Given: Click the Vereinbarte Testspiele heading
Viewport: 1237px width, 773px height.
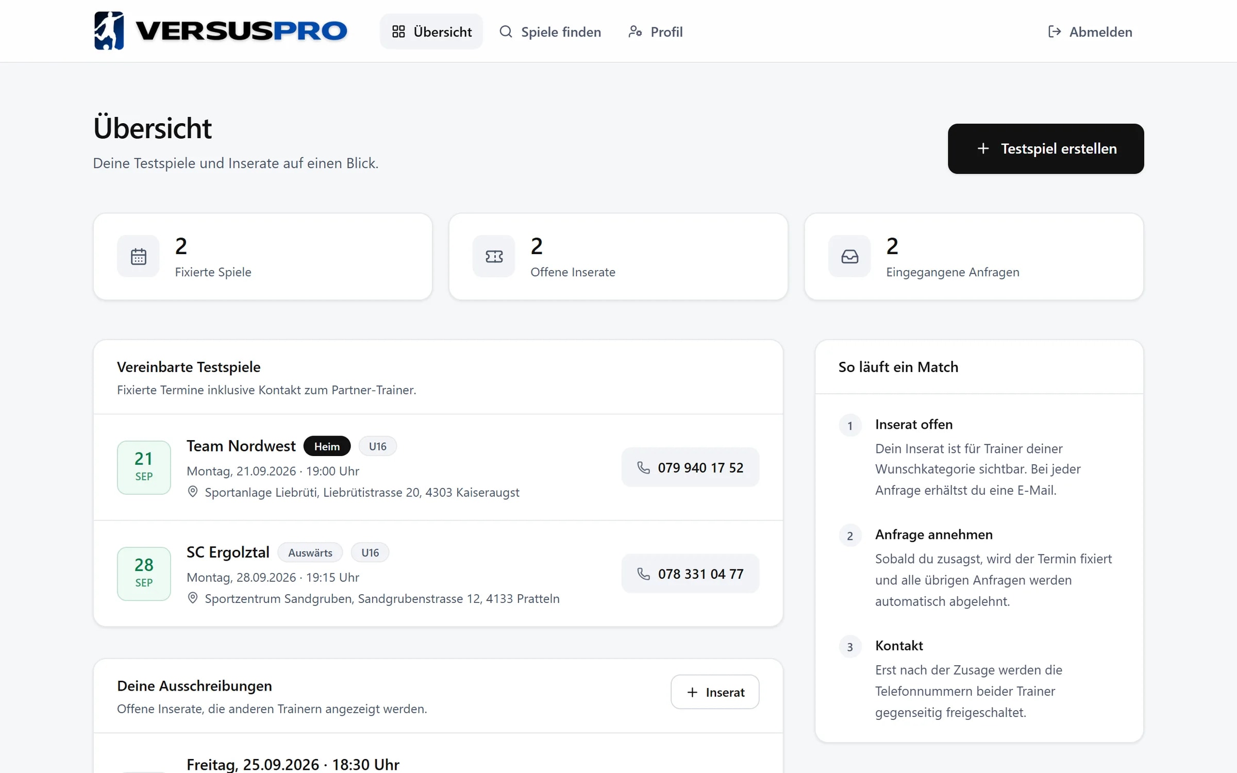Looking at the screenshot, I should point(189,367).
